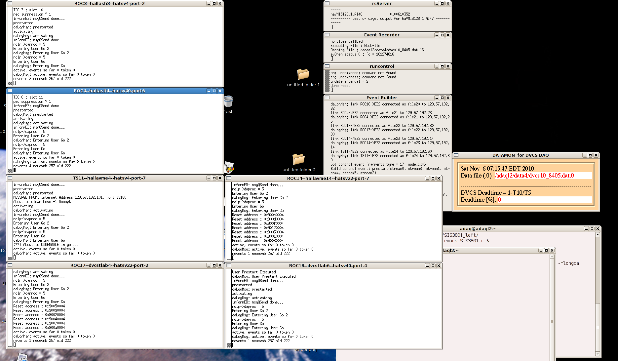The height and width of the screenshot is (361, 618).
Task: Click '-mlongca' text in adaq terminal
Action: click(568, 263)
